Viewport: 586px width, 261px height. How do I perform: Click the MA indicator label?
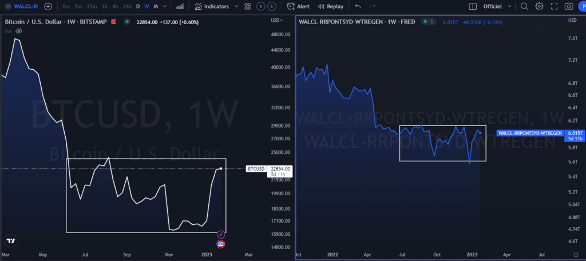click(8, 31)
